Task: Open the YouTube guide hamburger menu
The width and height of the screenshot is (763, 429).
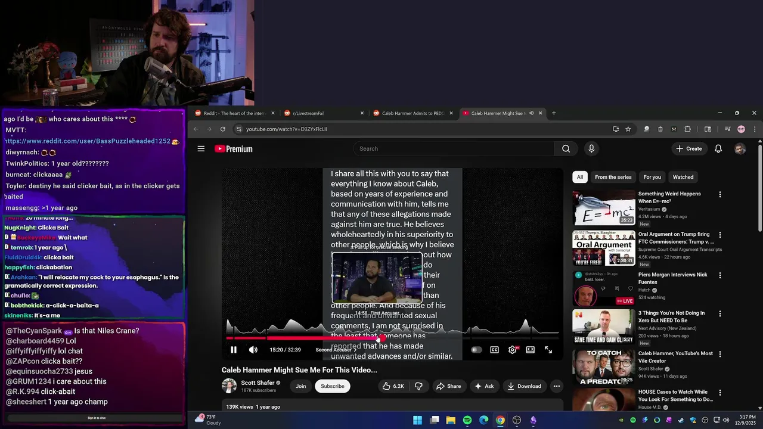Action: 201,148
